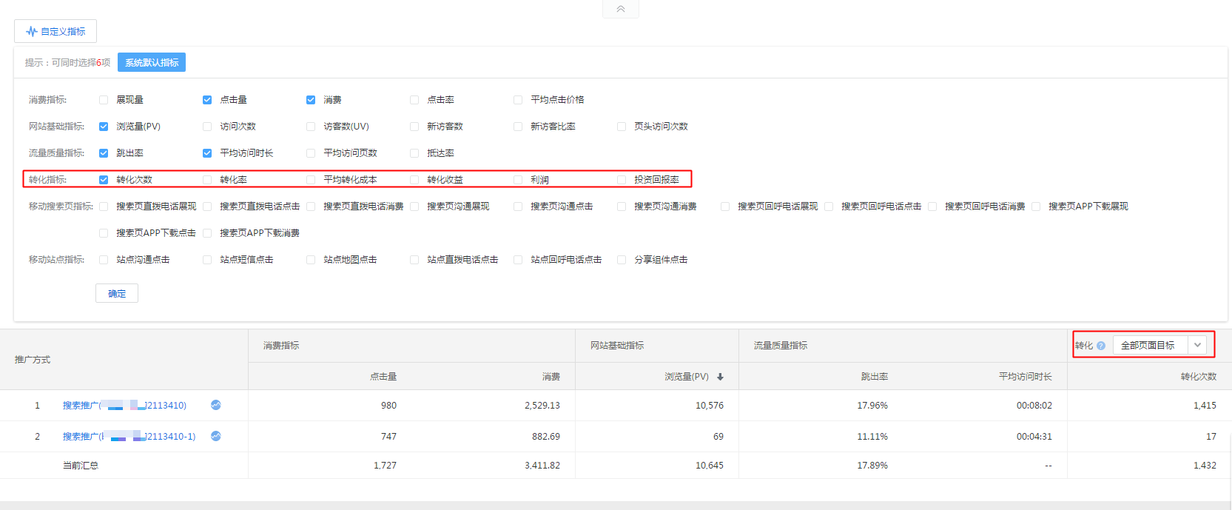Click the help icon next to 转化
1232x510 pixels.
(1101, 346)
